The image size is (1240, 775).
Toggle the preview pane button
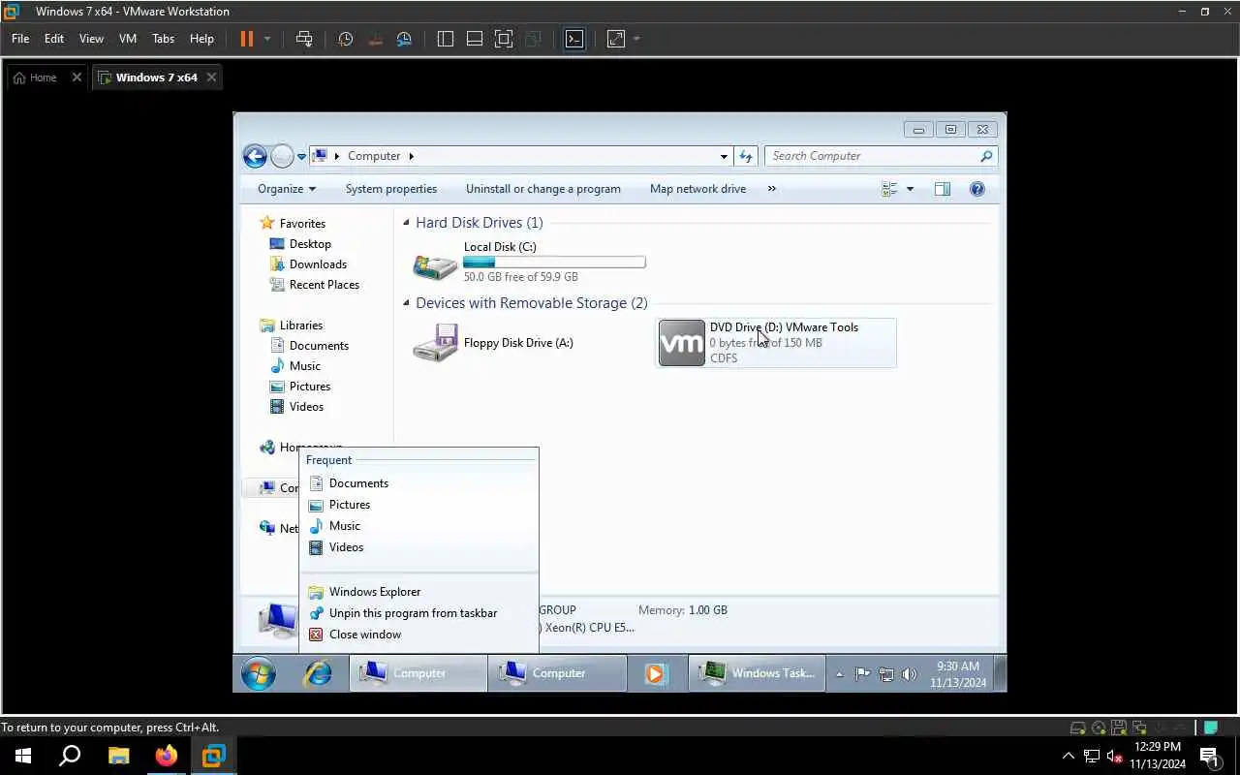pos(943,189)
